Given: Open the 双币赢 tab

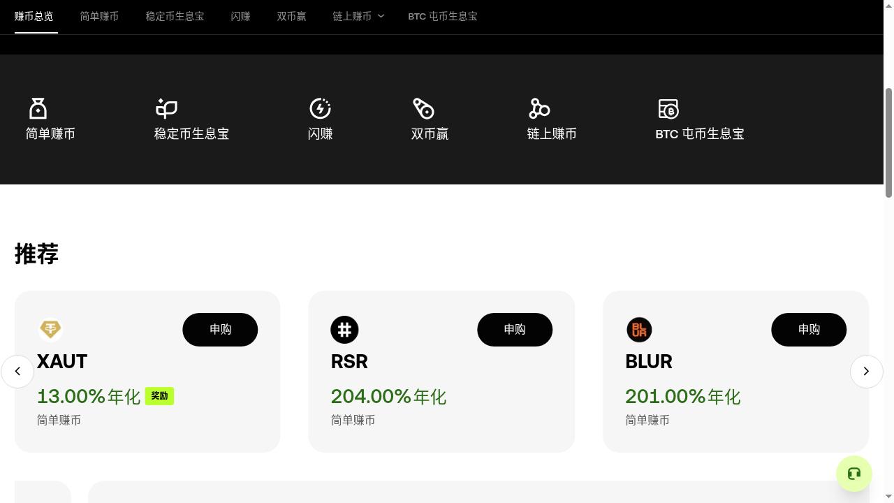Looking at the screenshot, I should (291, 16).
